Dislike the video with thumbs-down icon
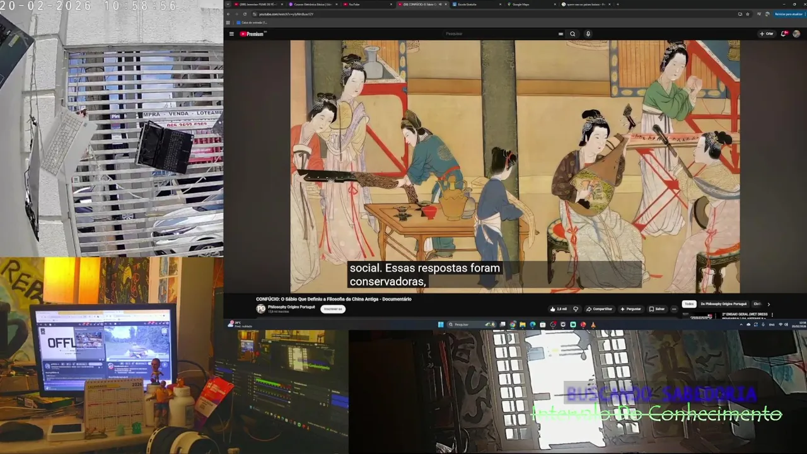This screenshot has height=454, width=807. coord(575,309)
